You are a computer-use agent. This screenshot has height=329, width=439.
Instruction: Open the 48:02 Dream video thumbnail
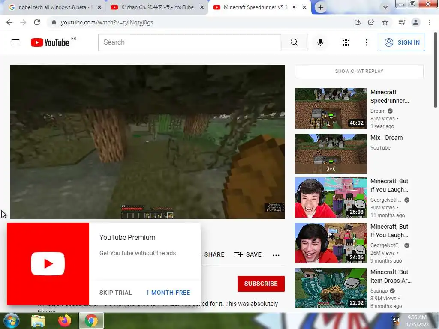331,108
